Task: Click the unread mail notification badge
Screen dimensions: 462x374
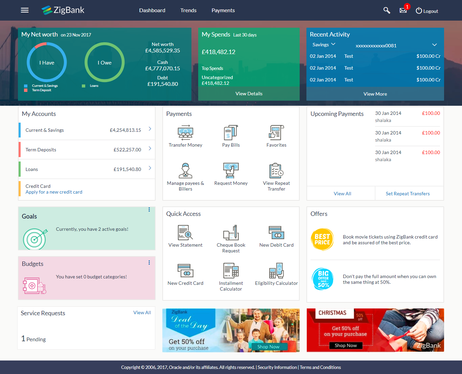Action: pos(407,6)
